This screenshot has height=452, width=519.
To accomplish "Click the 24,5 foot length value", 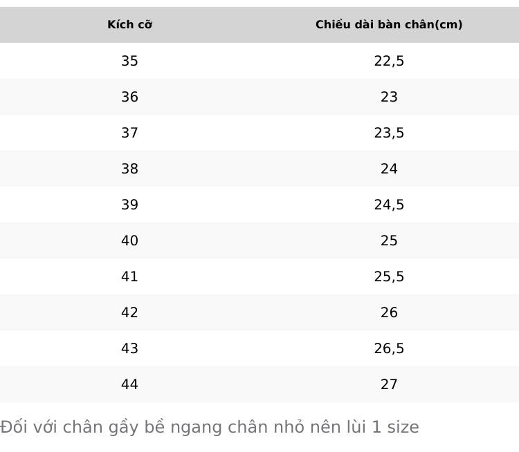I will coord(389,205).
